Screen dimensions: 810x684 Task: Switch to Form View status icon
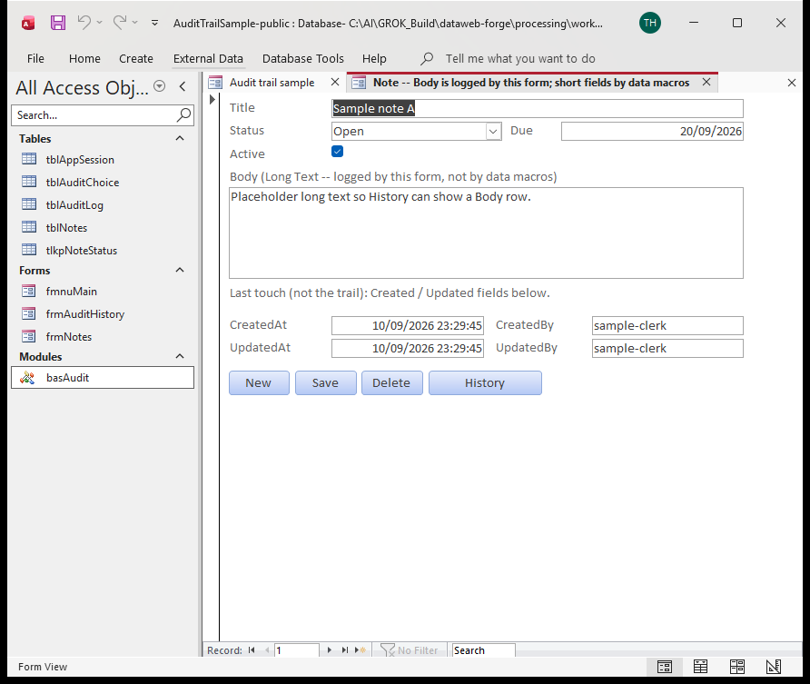pyautogui.click(x=665, y=667)
